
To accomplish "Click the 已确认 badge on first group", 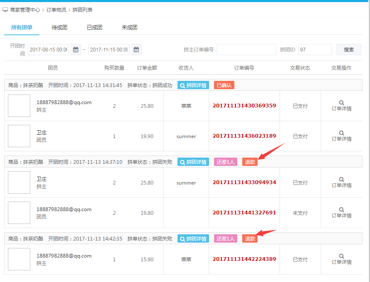I will [x=224, y=85].
